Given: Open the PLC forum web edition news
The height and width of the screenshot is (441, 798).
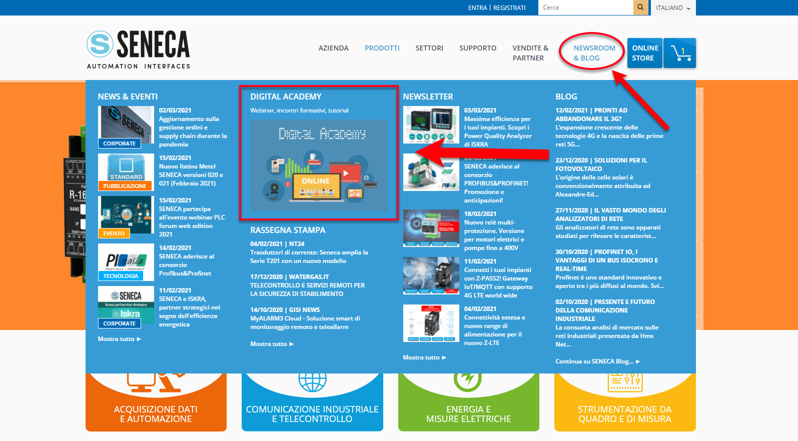Looking at the screenshot, I should click(x=192, y=217).
